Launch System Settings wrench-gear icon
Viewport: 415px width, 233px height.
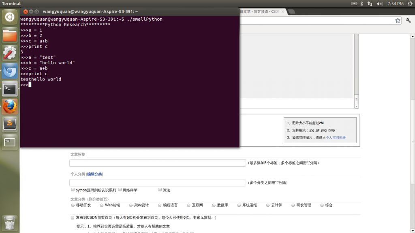click(x=10, y=53)
